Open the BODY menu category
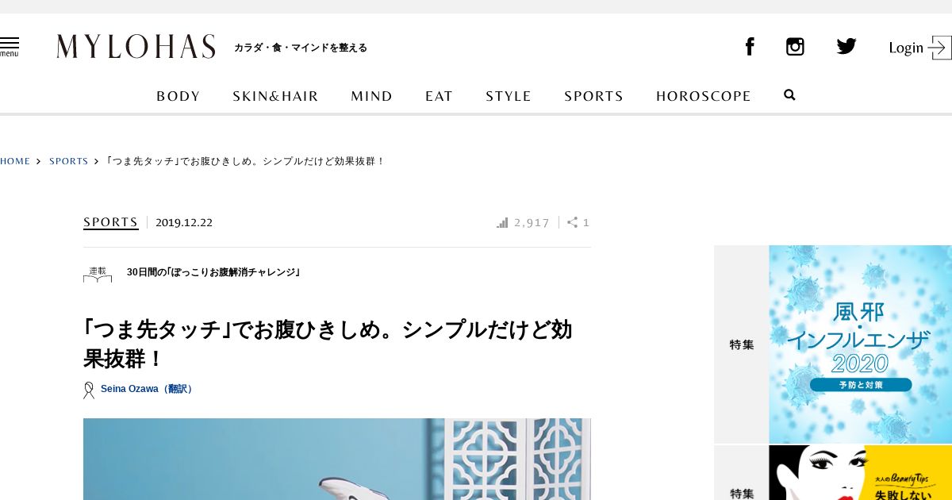 click(x=178, y=96)
